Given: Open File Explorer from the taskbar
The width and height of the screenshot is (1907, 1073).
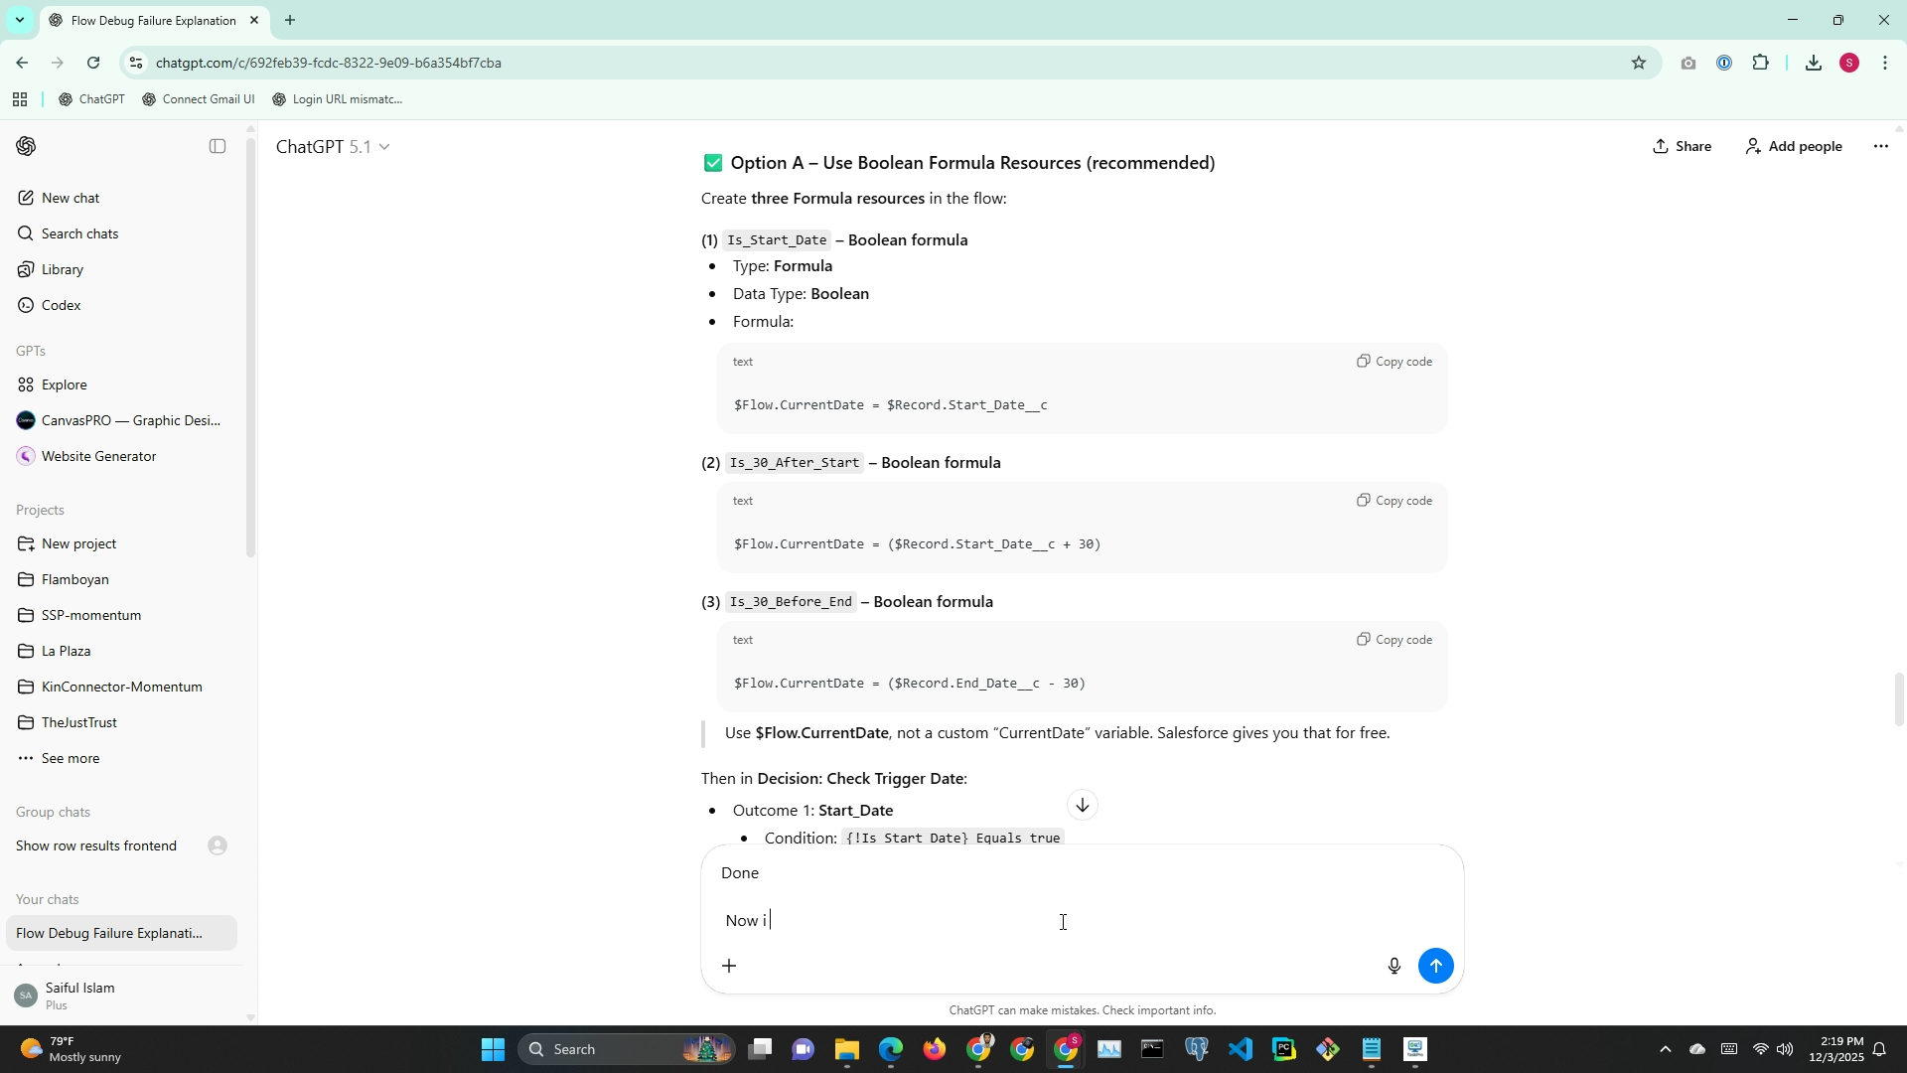Looking at the screenshot, I should [846, 1049].
